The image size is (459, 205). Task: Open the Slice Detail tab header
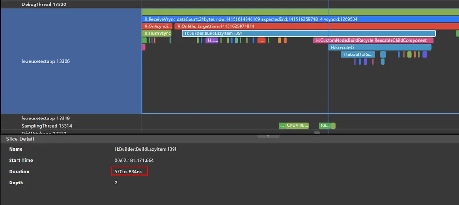coord(20,139)
